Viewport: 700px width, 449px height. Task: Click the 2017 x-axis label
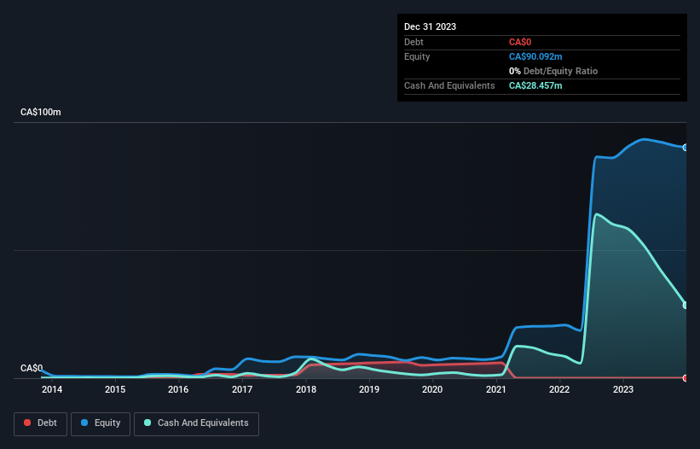242,389
